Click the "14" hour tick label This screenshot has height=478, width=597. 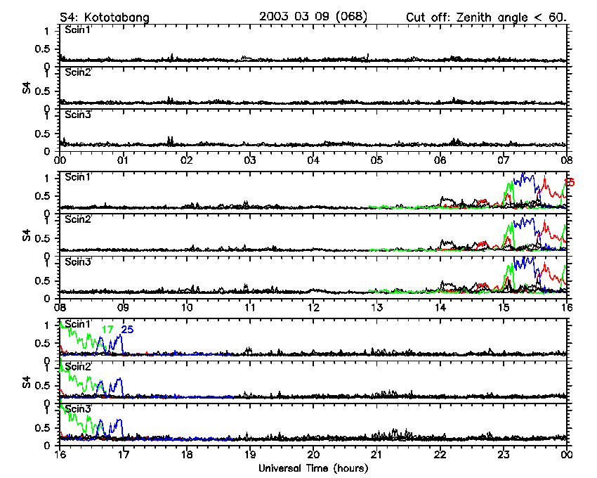click(x=440, y=308)
